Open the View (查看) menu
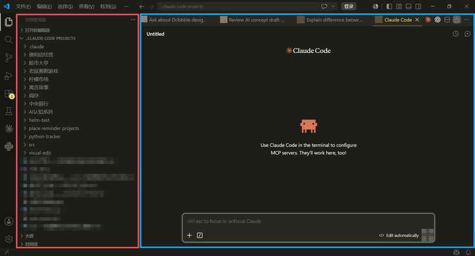 (87, 7)
